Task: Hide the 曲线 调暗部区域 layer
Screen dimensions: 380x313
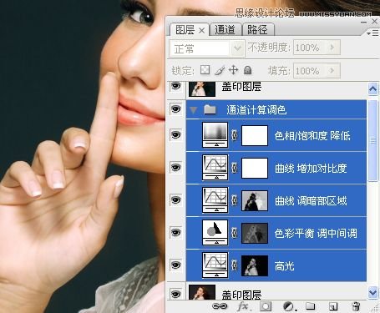Action: point(175,199)
